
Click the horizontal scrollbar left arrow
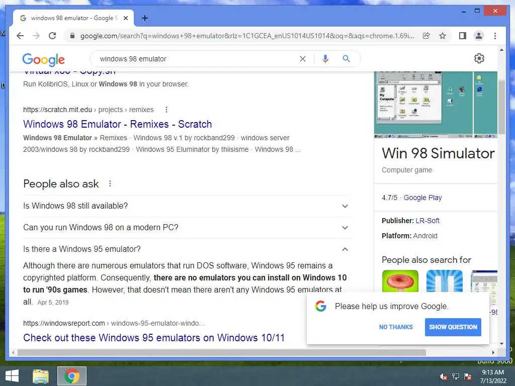[x=13, y=352]
